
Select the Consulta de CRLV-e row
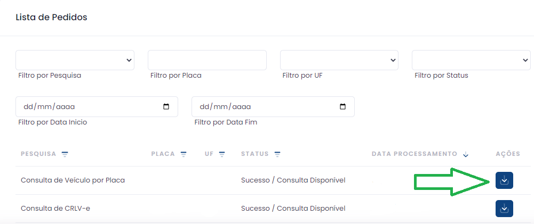click(x=55, y=209)
